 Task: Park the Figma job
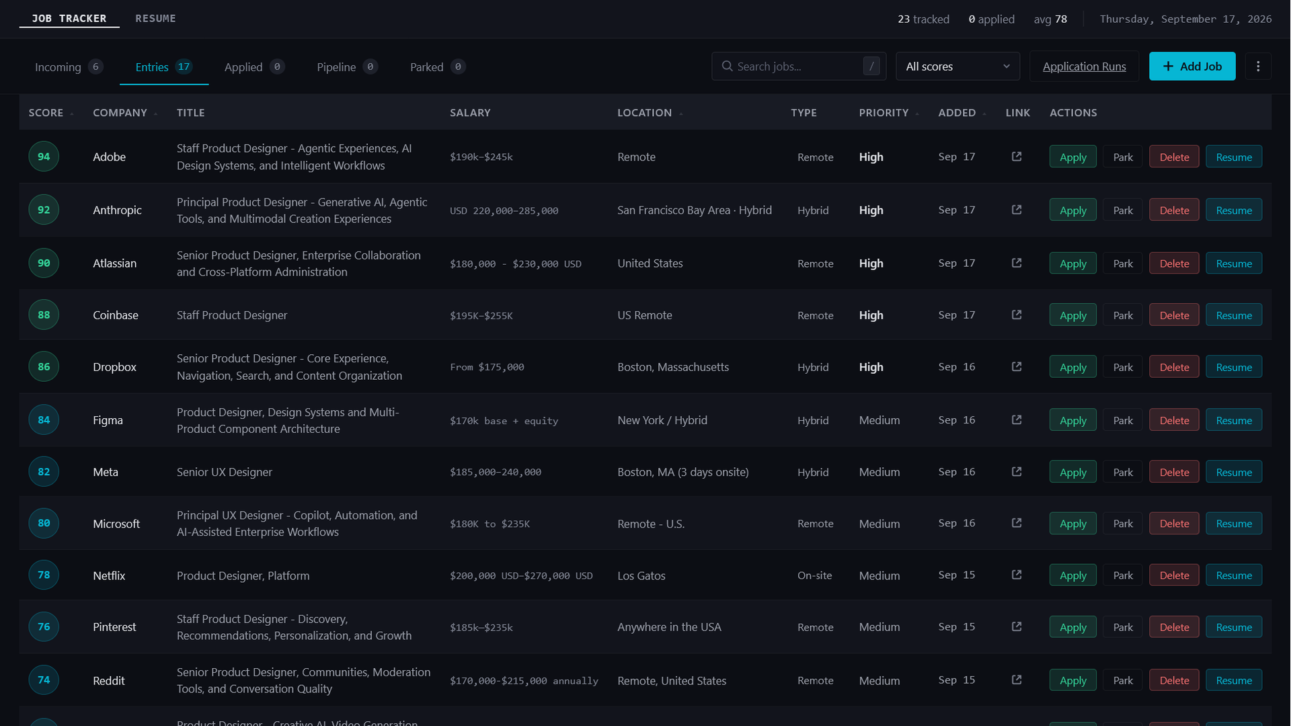coord(1122,419)
